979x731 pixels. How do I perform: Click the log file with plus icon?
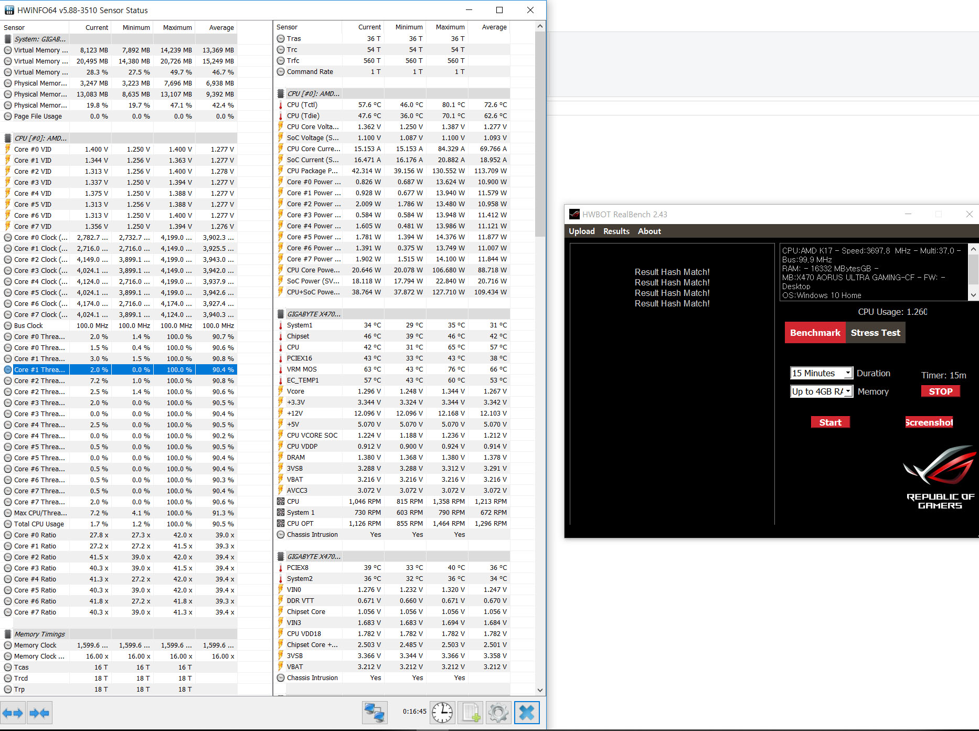point(470,713)
